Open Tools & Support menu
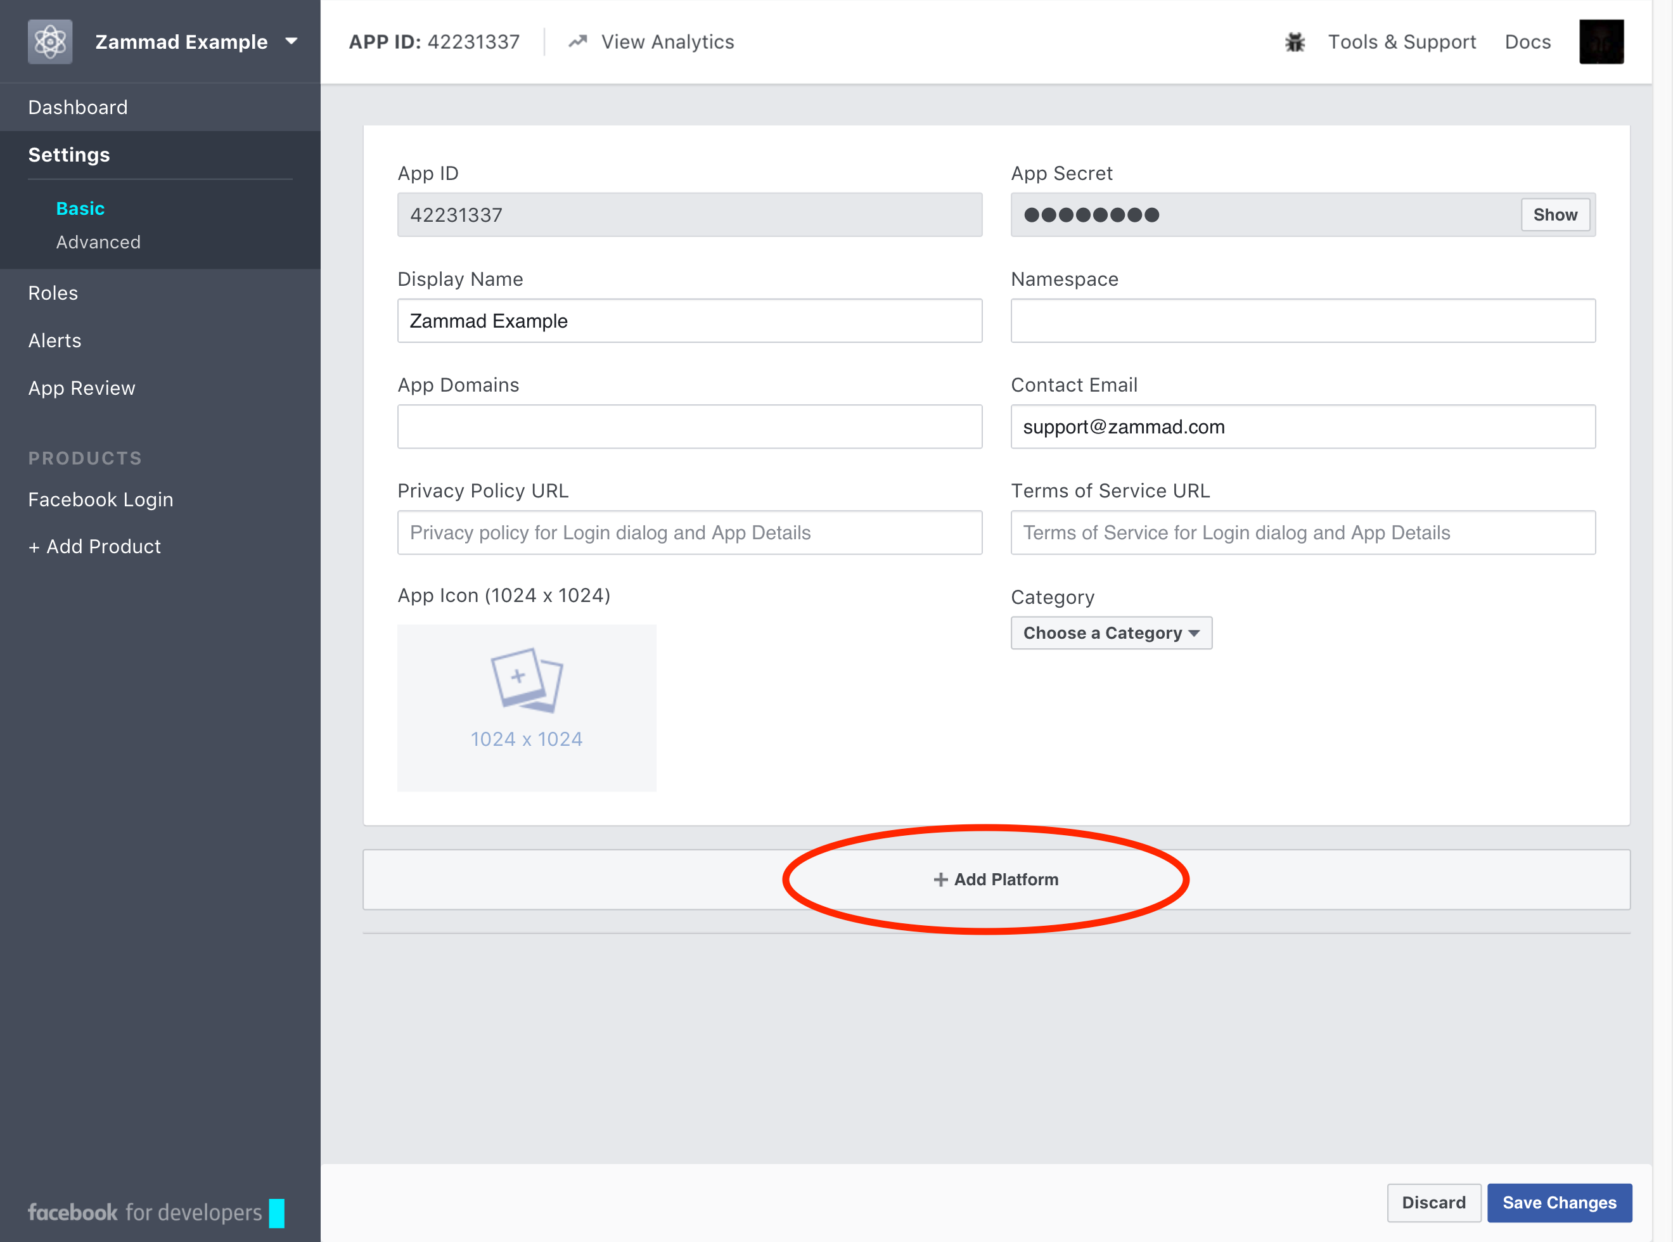The width and height of the screenshot is (1673, 1242). [x=1402, y=42]
